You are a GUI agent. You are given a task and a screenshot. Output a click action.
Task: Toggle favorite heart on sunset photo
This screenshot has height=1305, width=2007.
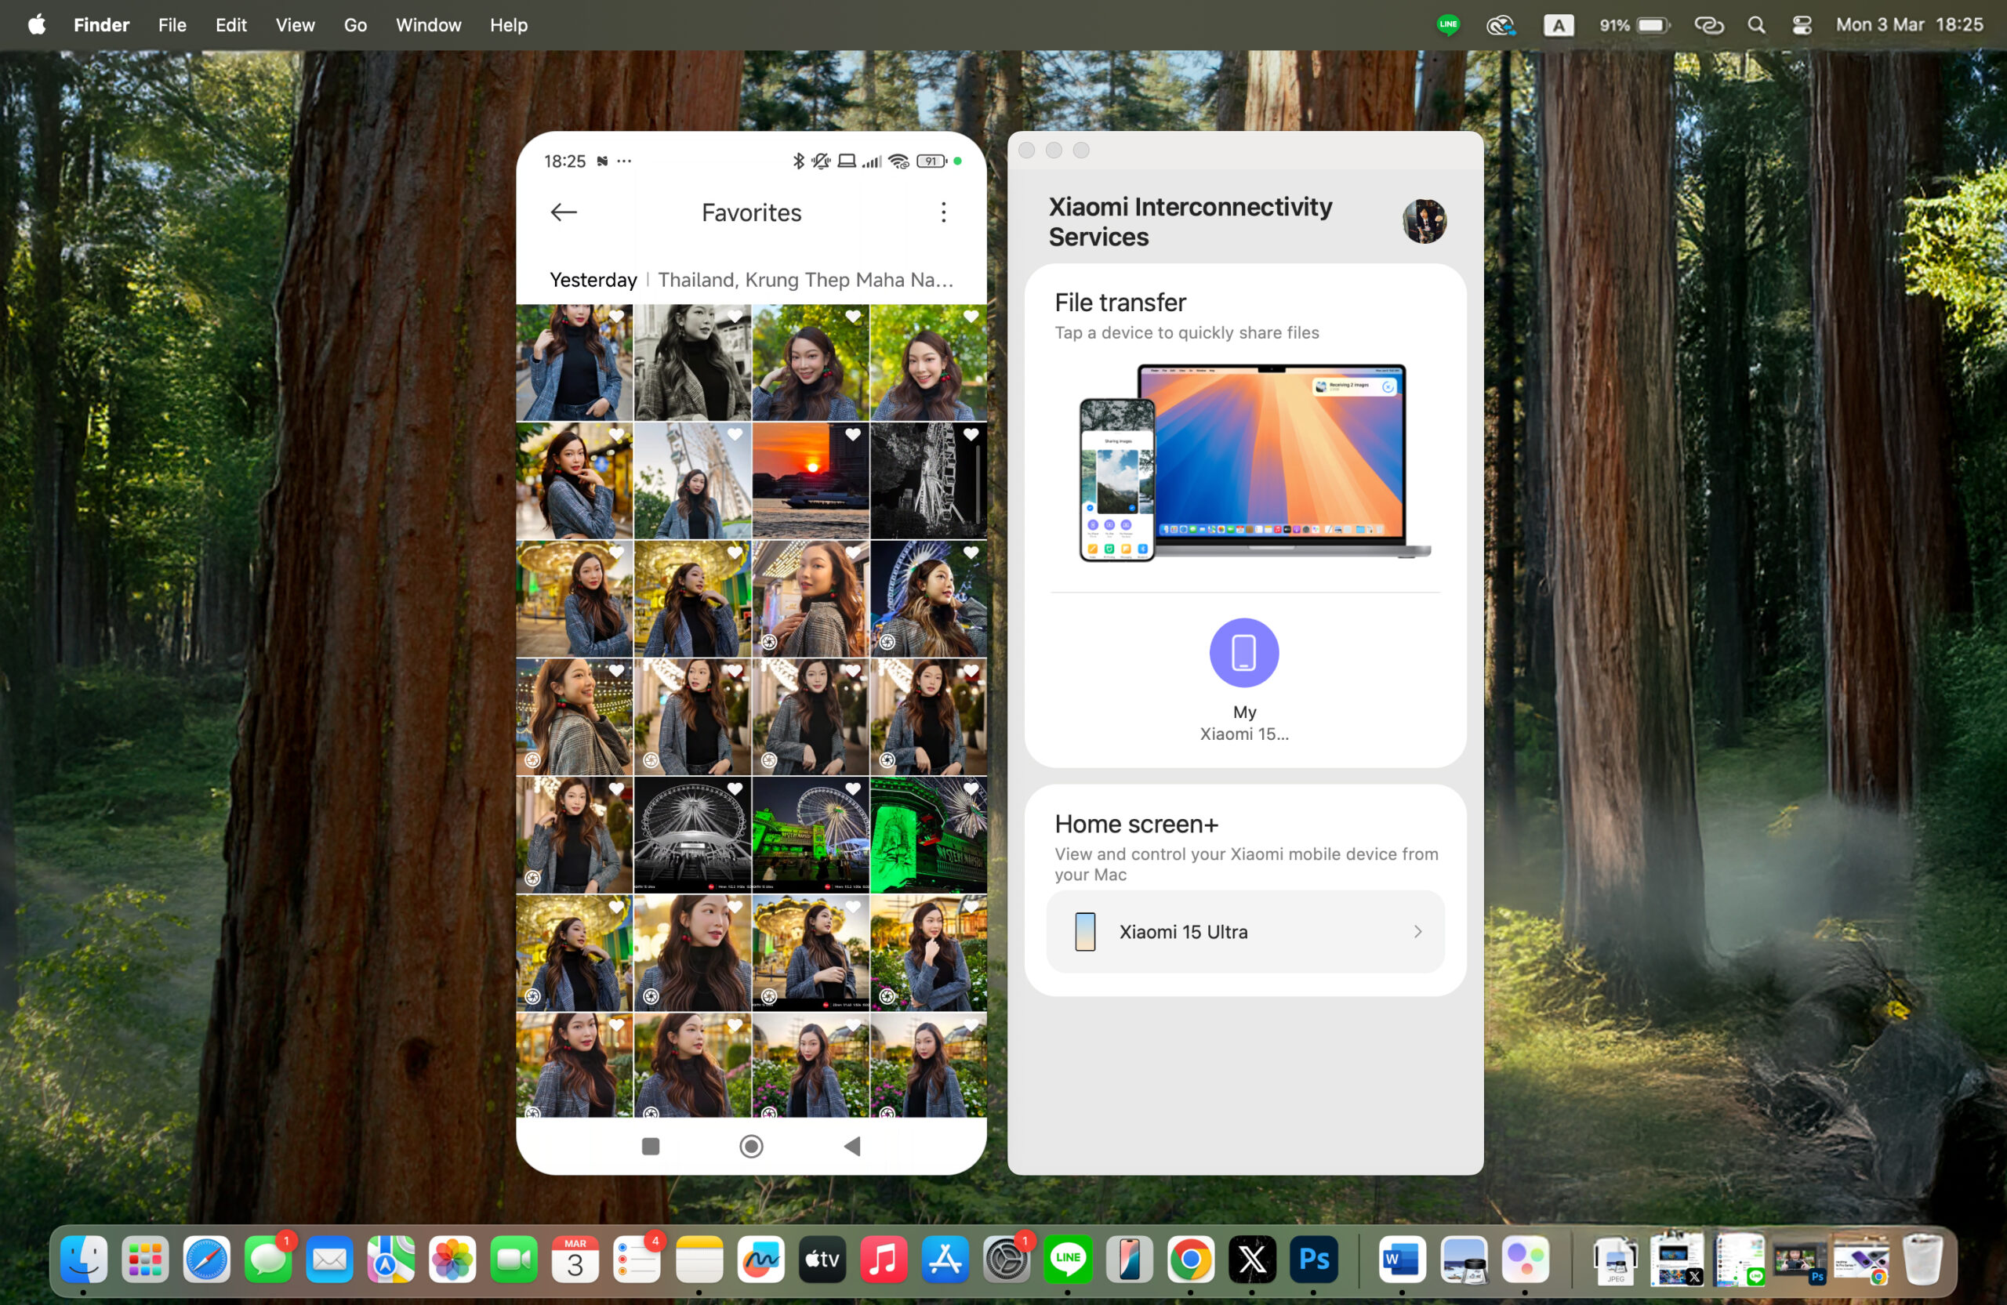click(x=852, y=435)
